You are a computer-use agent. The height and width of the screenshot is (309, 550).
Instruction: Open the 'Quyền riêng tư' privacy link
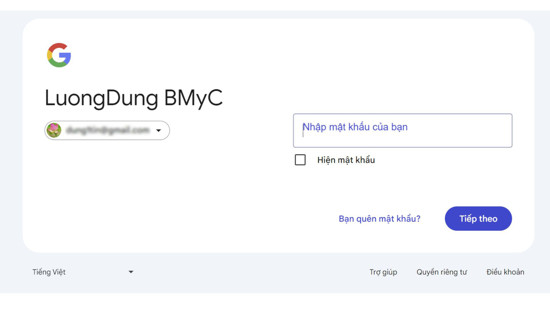(x=441, y=272)
